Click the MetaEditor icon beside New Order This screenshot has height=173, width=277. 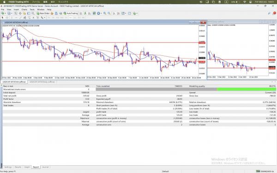(52, 13)
